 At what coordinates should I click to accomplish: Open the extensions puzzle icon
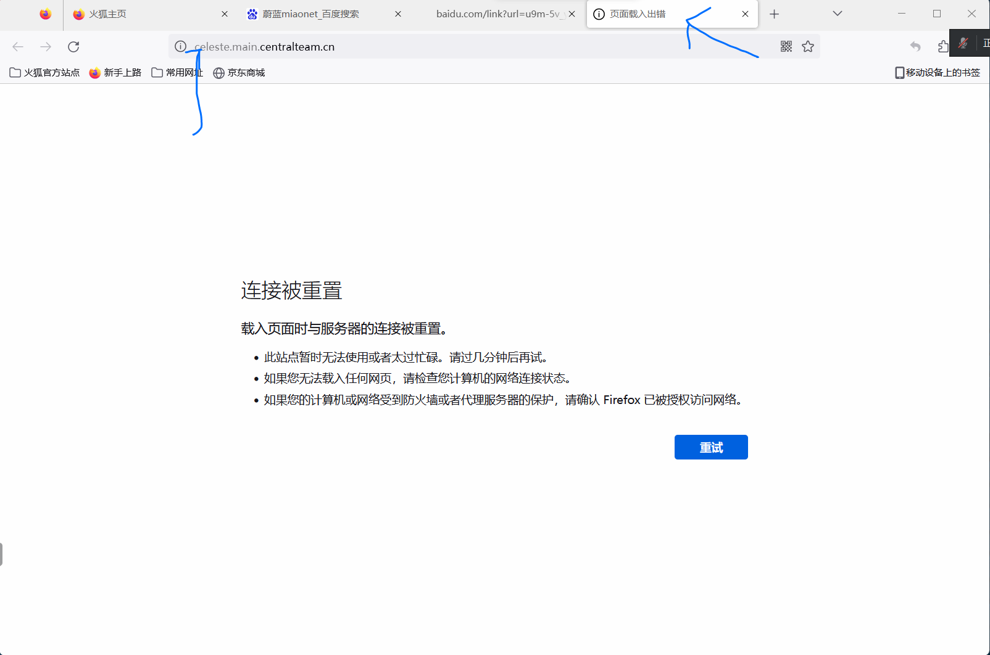point(942,47)
